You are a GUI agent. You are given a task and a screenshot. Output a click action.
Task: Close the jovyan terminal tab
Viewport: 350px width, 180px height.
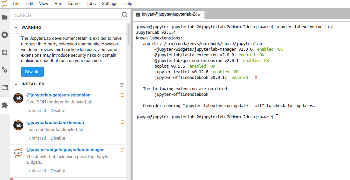[199, 15]
